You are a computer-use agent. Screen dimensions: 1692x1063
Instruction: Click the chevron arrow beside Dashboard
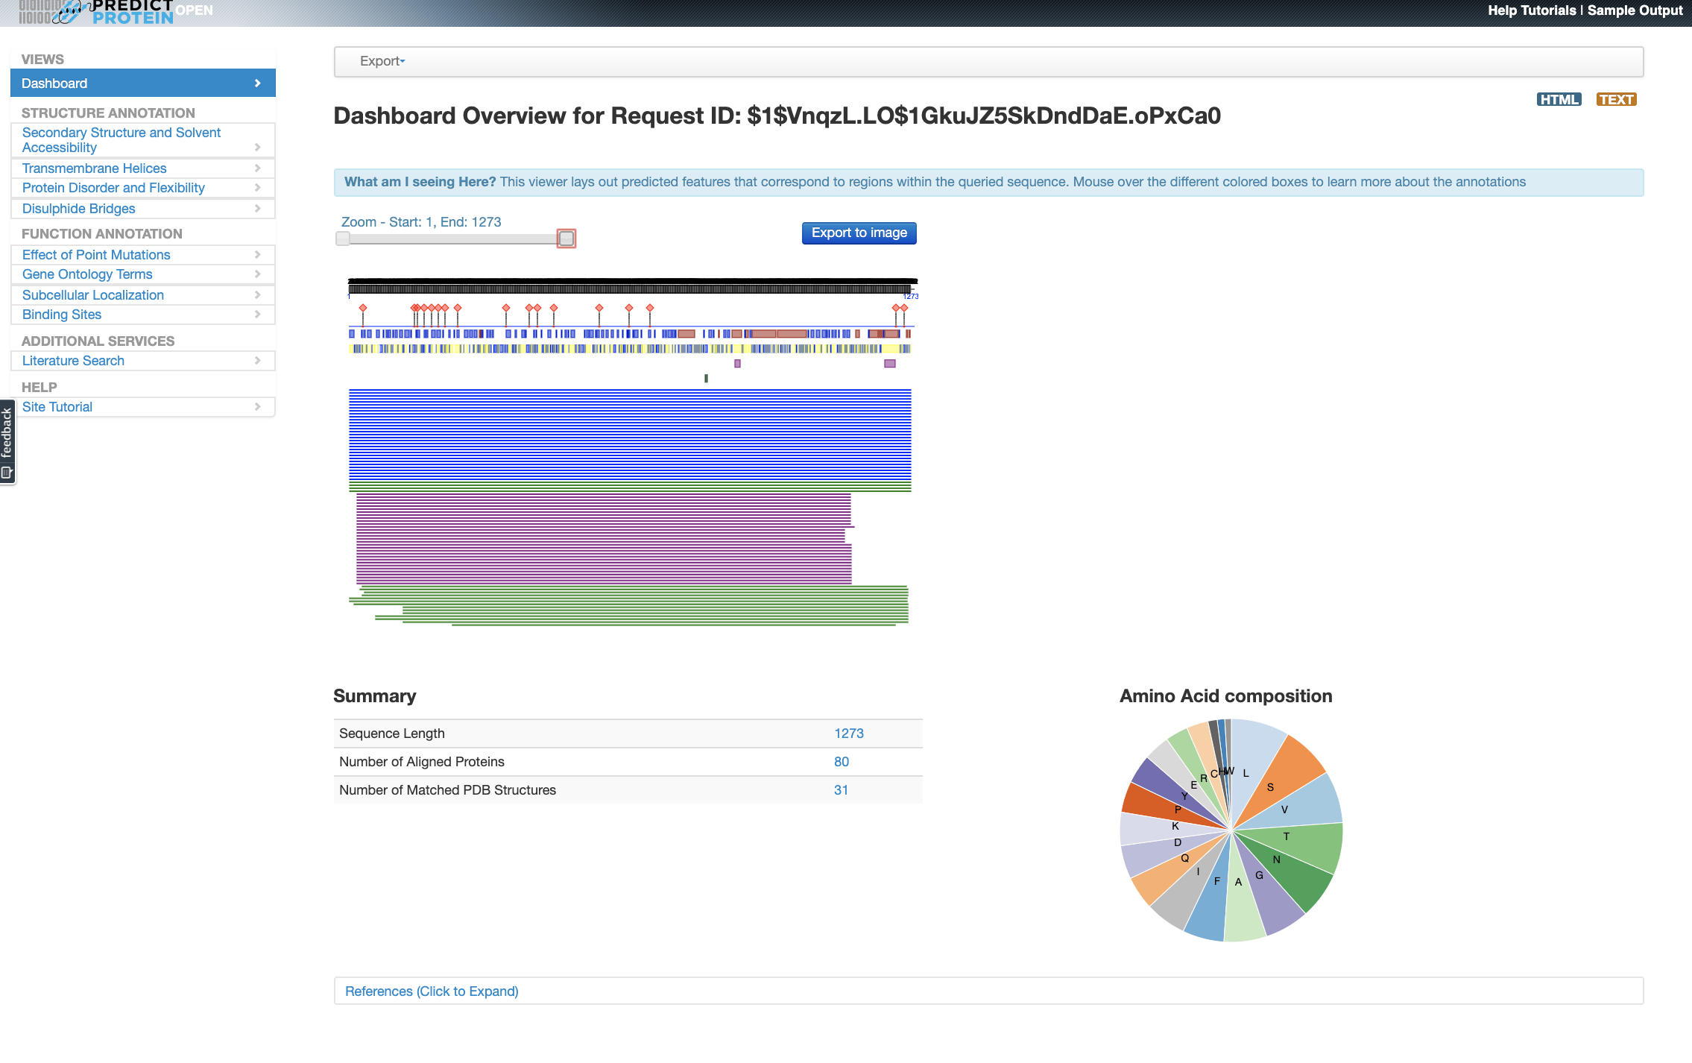point(258,83)
